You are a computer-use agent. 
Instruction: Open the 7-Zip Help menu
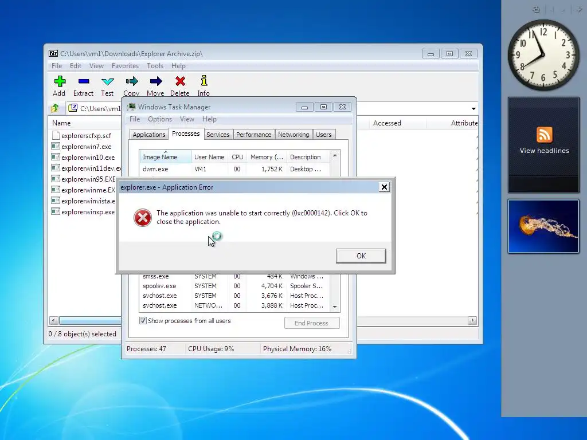pos(178,66)
